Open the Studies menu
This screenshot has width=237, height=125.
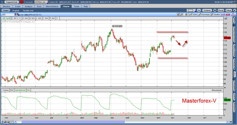(216, 14)
